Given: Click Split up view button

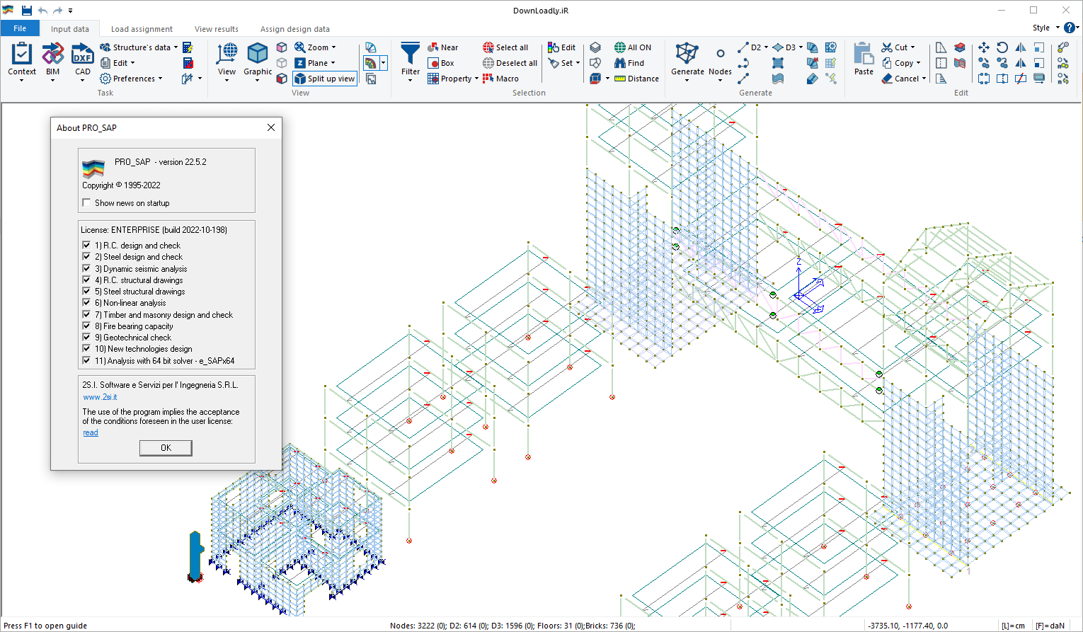Looking at the screenshot, I should point(324,78).
